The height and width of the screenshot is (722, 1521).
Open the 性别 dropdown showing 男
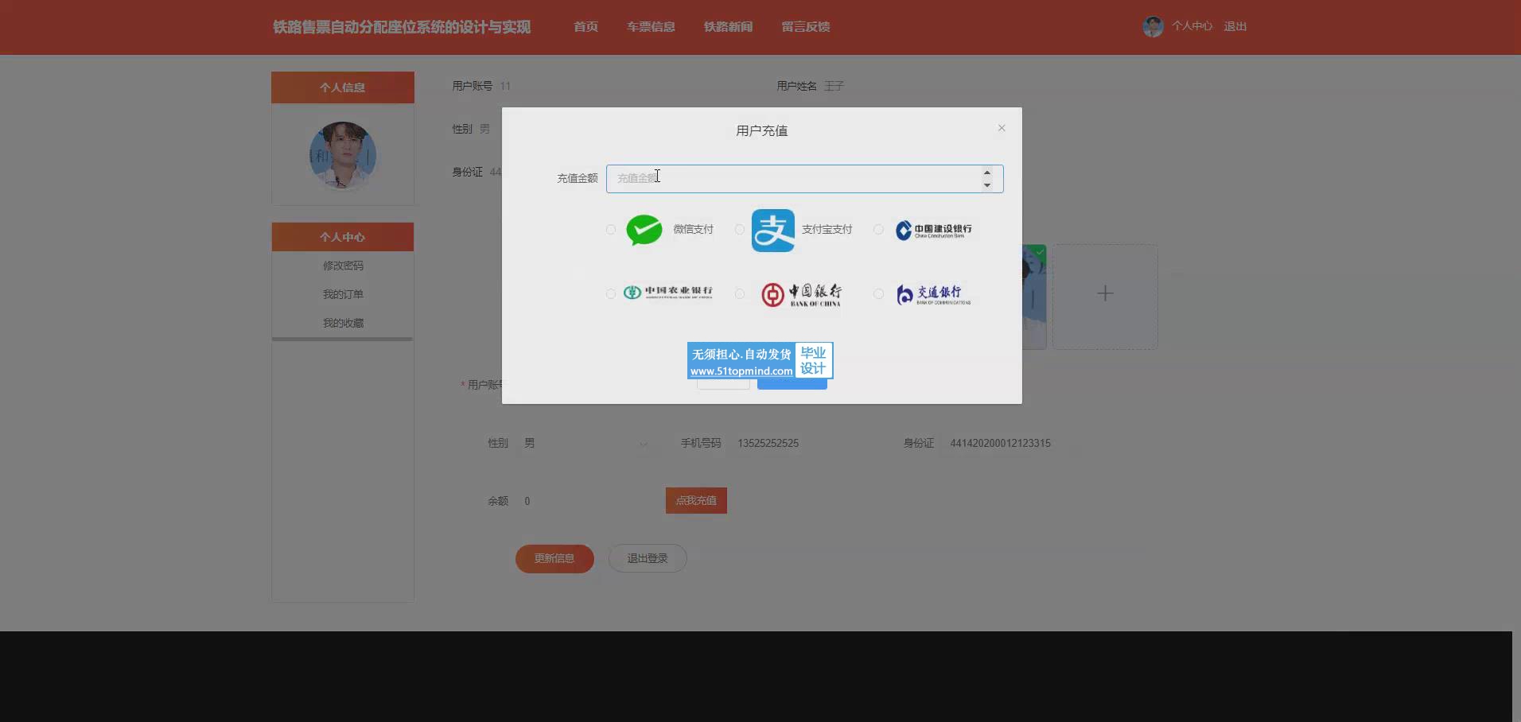(587, 443)
